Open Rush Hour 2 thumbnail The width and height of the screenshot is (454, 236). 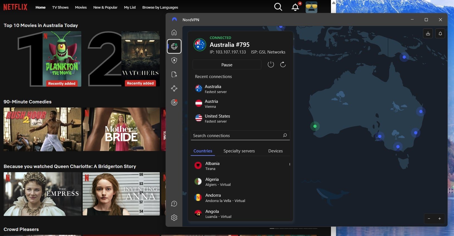[x=42, y=129]
